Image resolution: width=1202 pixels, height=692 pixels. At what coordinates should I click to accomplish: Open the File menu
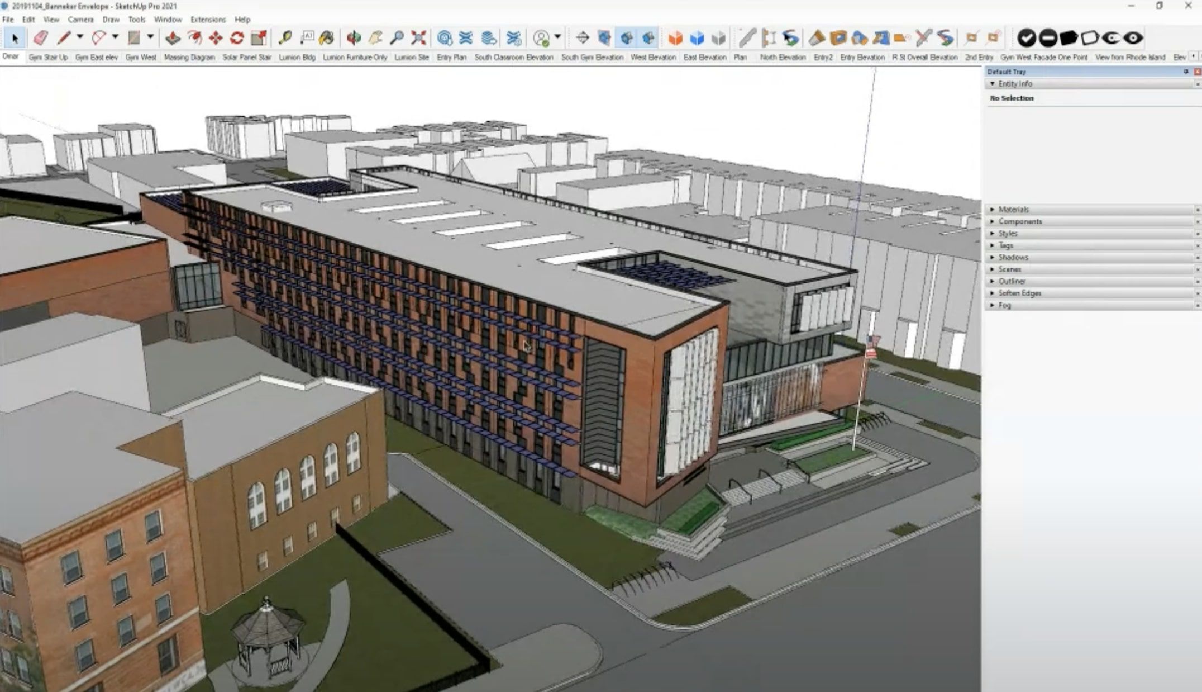coord(8,20)
